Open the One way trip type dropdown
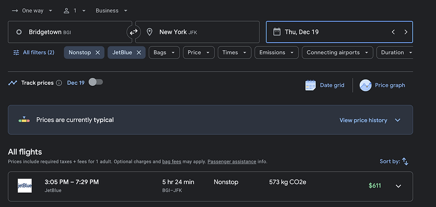The image size is (436, 207). [x=32, y=11]
